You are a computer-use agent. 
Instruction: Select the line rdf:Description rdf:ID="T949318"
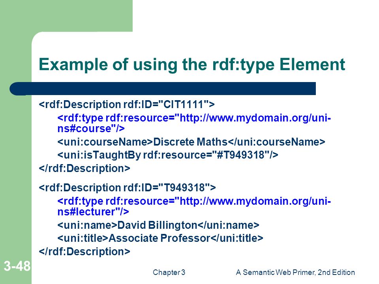click(127, 188)
